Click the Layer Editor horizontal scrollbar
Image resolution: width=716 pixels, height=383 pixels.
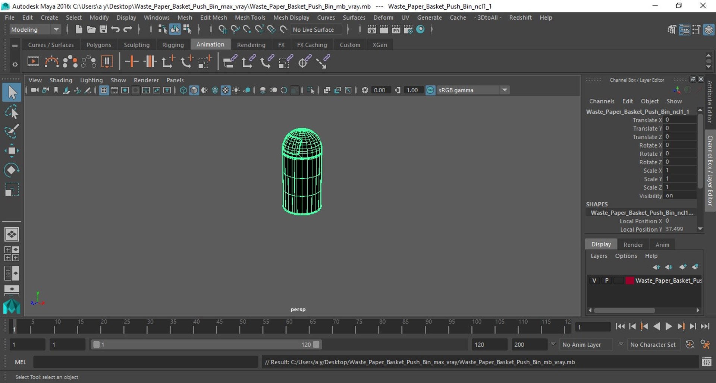point(625,310)
